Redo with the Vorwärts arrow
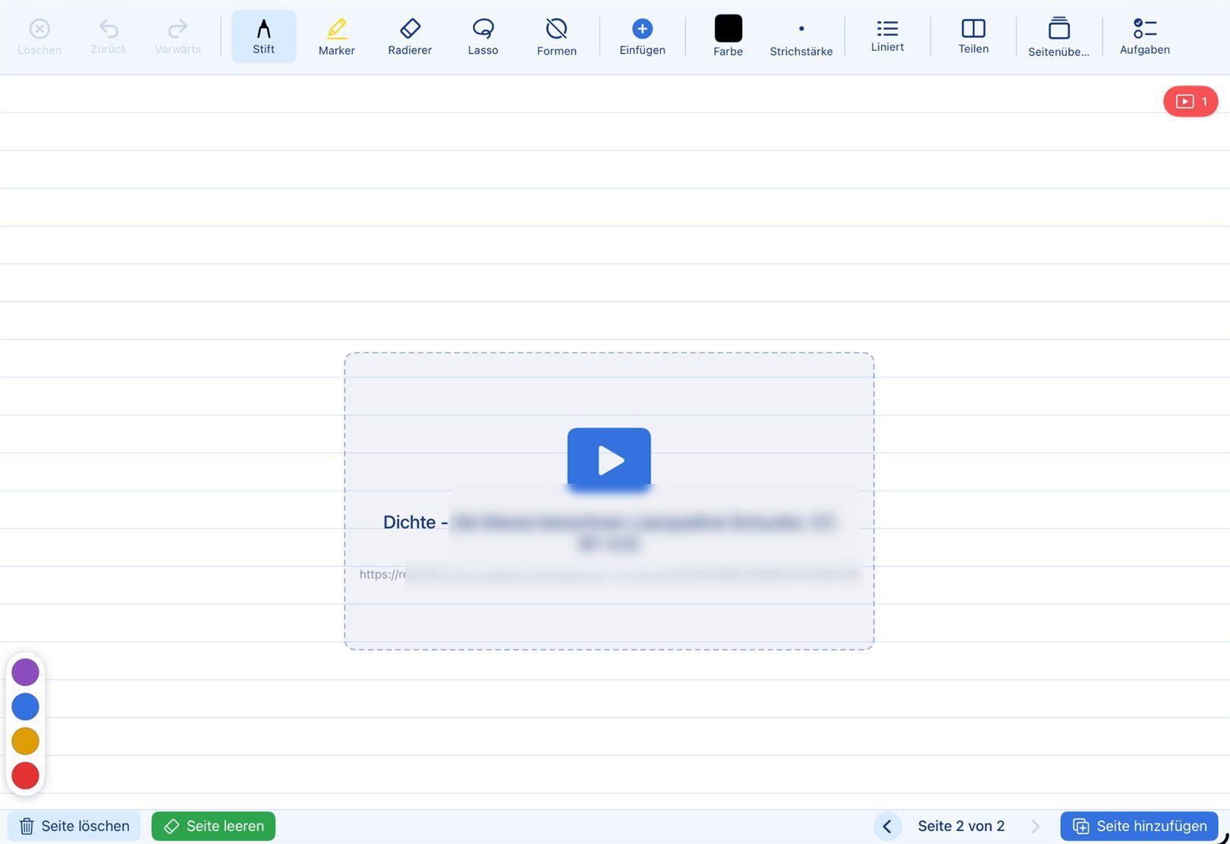Viewport: 1230px width, 844px height. click(x=178, y=36)
